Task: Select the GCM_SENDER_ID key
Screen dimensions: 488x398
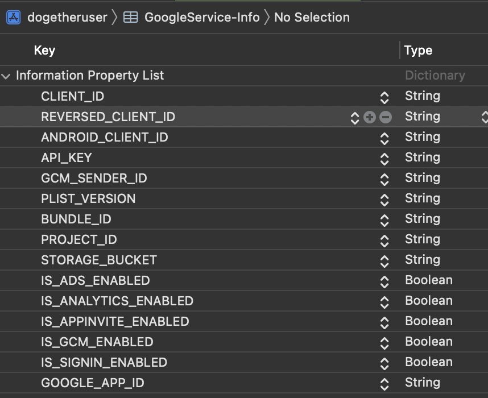Action: pos(94,179)
